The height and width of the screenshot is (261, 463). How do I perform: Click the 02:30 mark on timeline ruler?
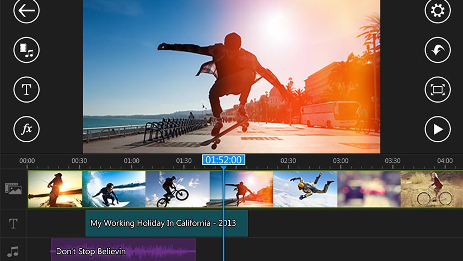[288, 161]
